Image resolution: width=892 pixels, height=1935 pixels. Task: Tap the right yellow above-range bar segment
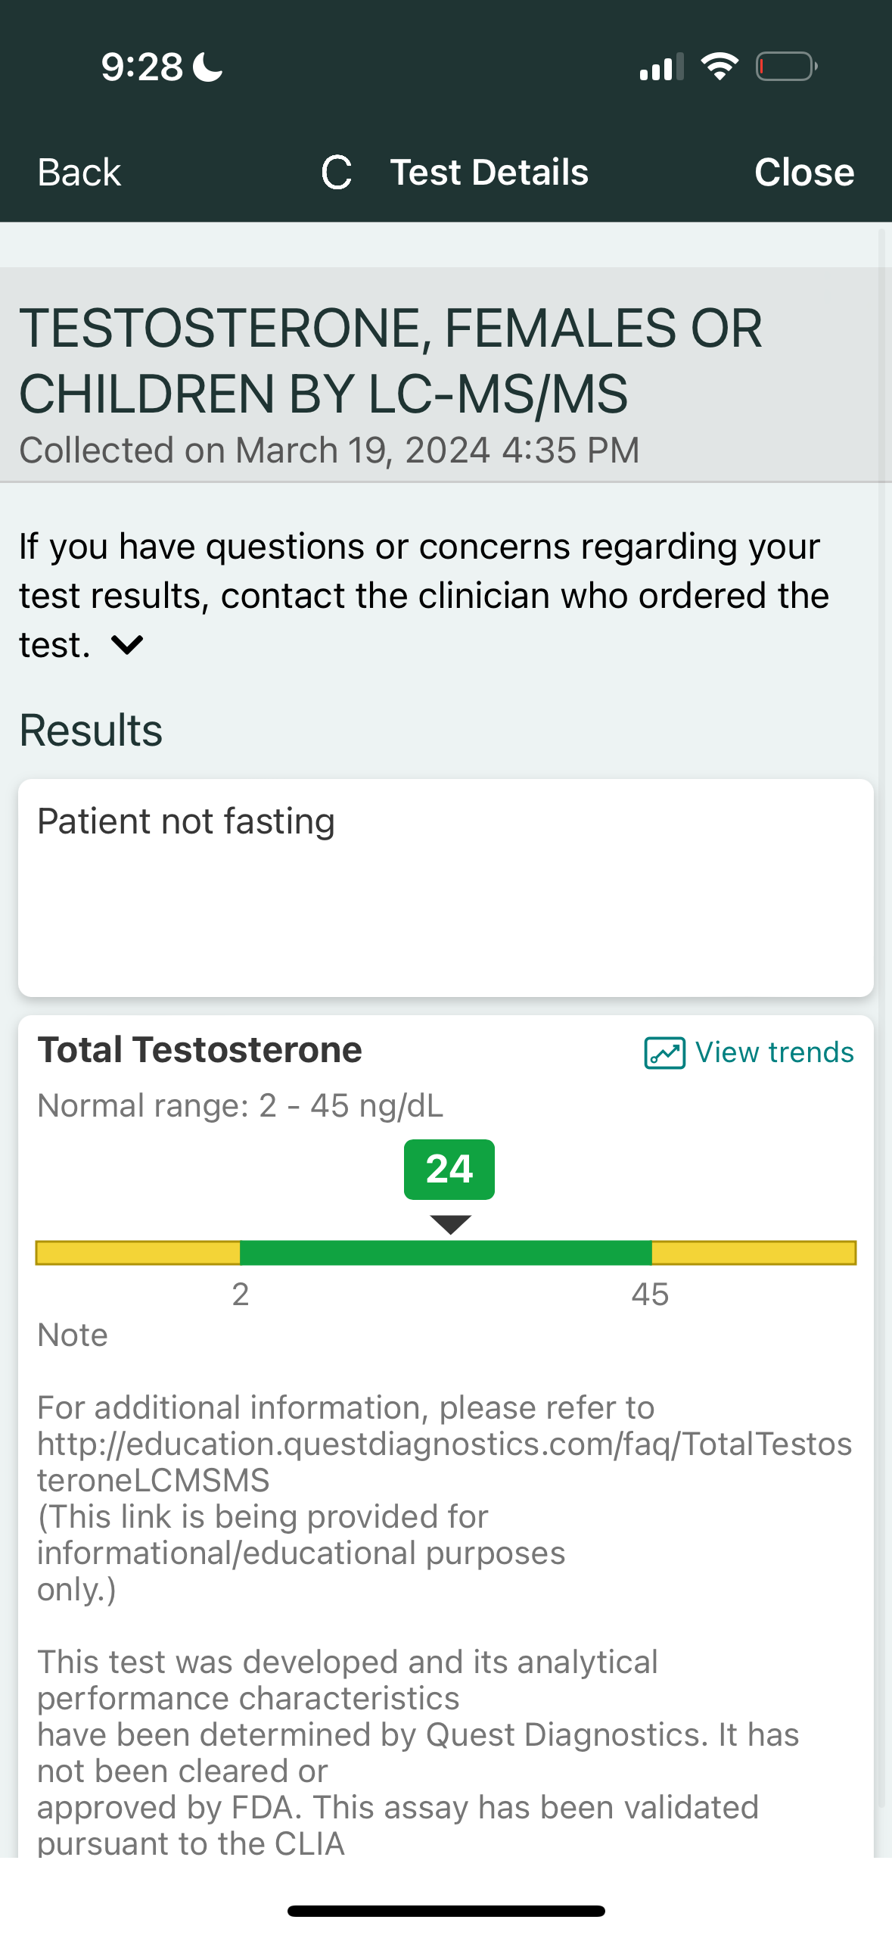coord(754,1253)
